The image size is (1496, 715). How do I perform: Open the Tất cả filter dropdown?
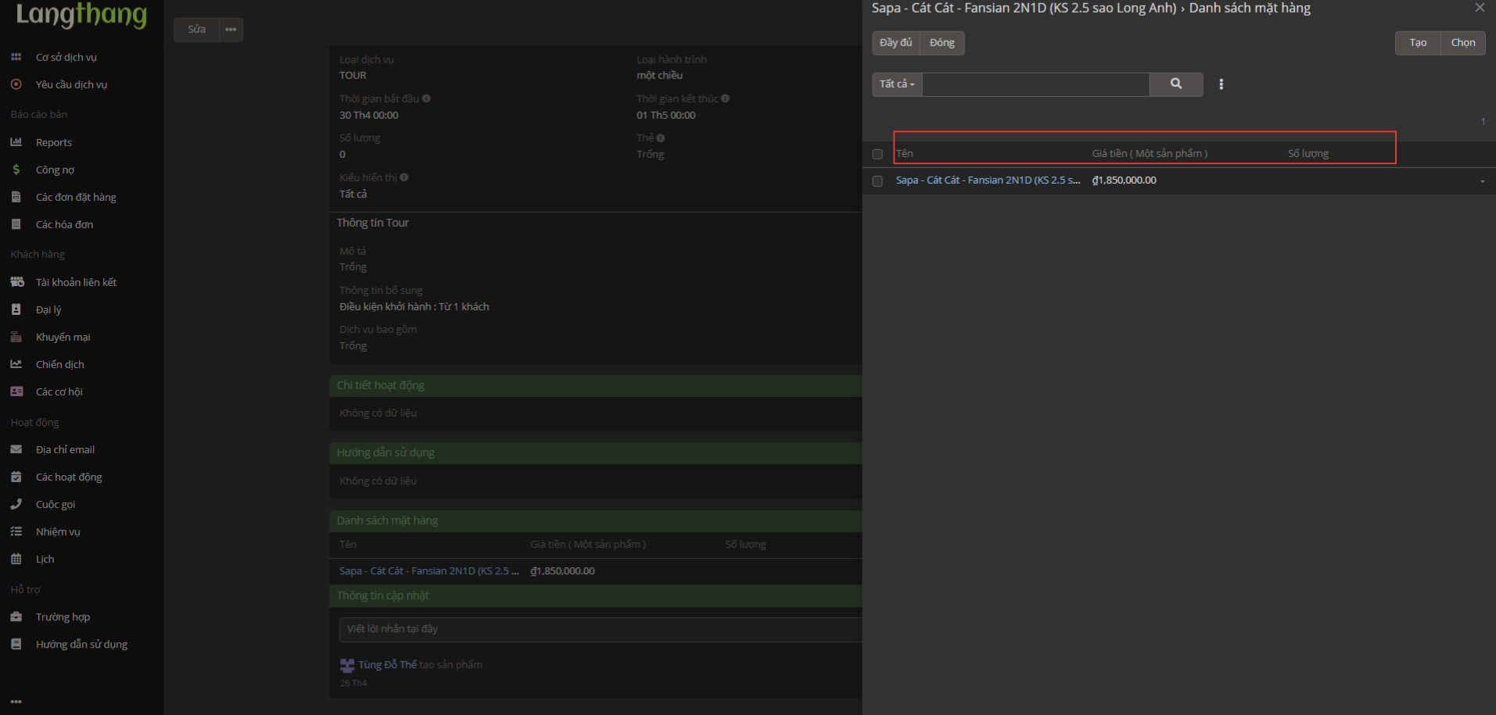coord(897,84)
